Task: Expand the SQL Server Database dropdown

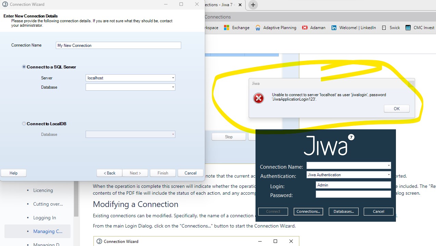Action: (173, 87)
